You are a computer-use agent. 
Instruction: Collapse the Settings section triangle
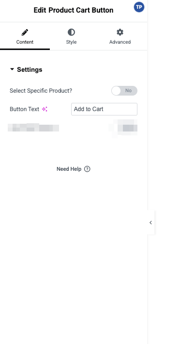(x=12, y=69)
